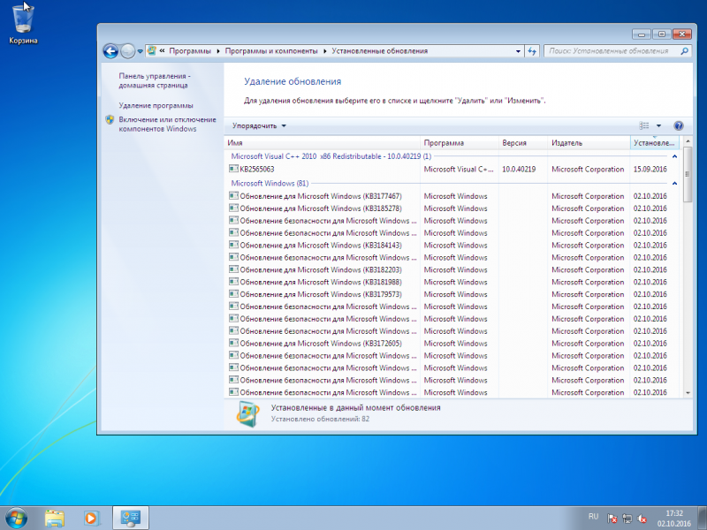Open the view options dropdown arrow
The width and height of the screenshot is (707, 530).
(658, 125)
